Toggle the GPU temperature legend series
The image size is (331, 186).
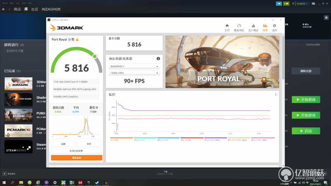168,139
